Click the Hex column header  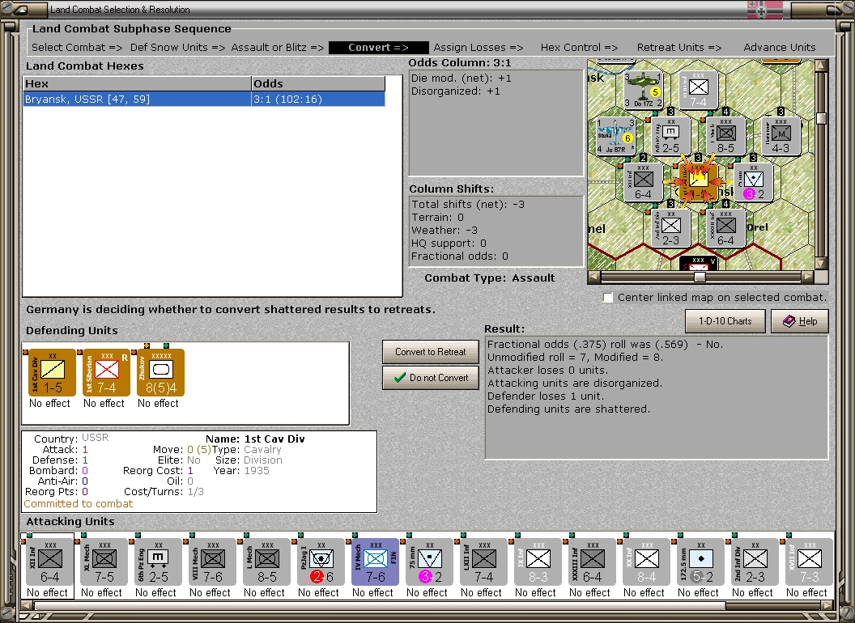click(137, 83)
